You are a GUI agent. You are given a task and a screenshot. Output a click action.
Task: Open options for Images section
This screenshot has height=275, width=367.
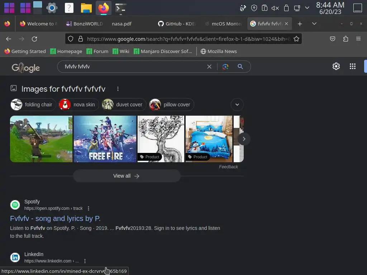coord(118,89)
